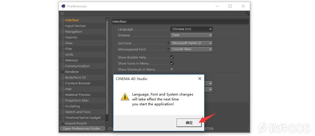Click the Language label

tap(126, 29)
